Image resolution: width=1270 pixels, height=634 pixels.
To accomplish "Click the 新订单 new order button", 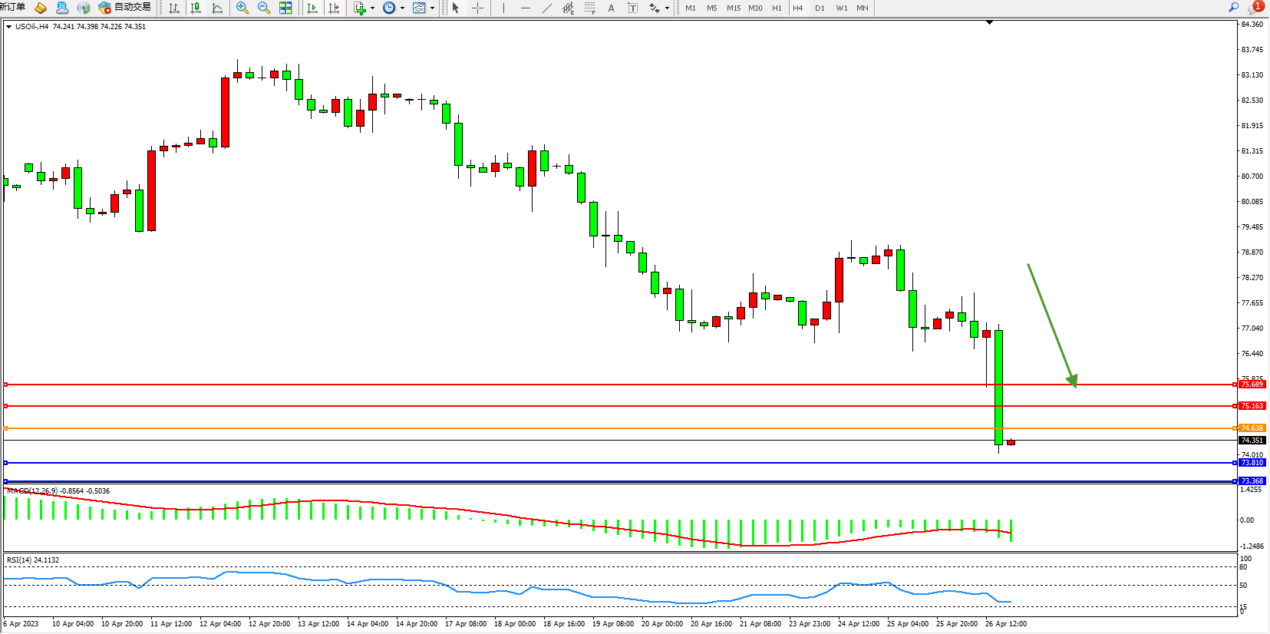I will pos(12,7).
